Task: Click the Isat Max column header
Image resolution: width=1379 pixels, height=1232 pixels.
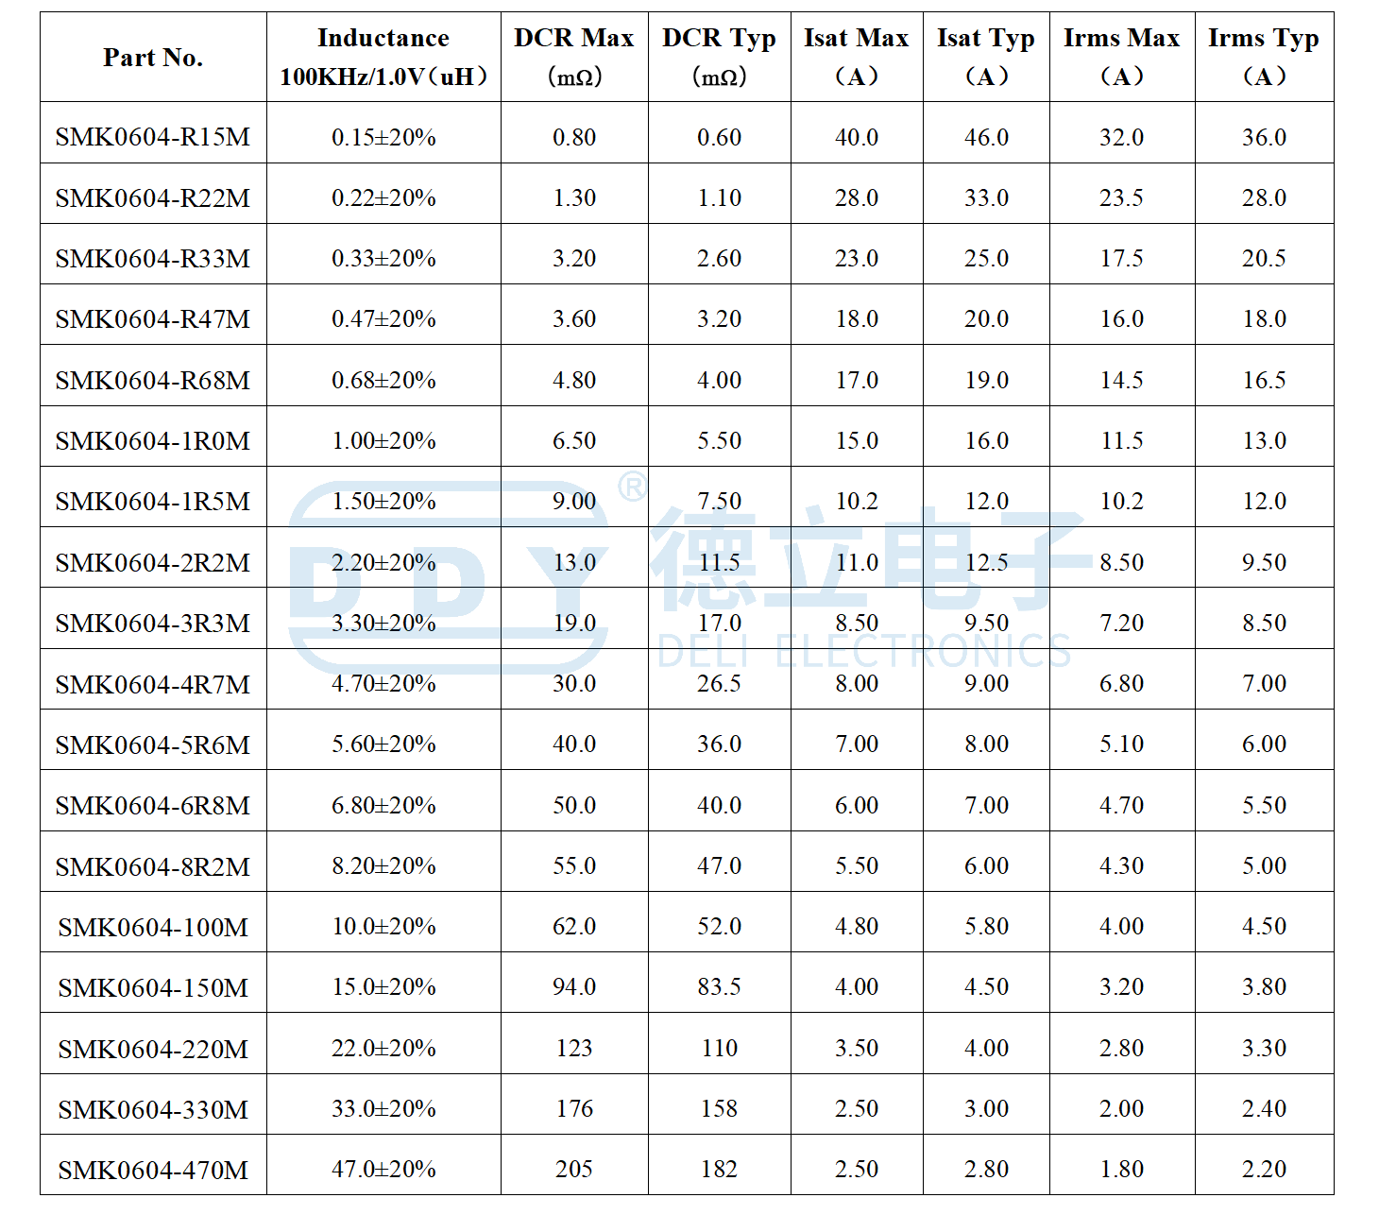Action: click(857, 57)
